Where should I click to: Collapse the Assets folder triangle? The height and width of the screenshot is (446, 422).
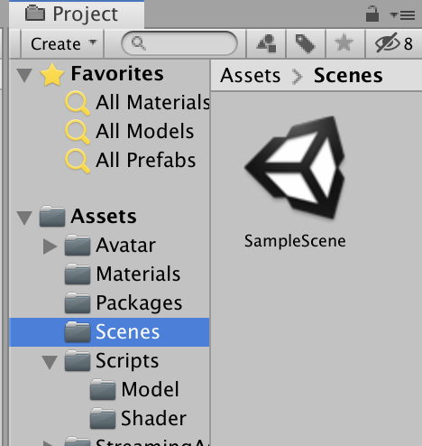point(24,218)
